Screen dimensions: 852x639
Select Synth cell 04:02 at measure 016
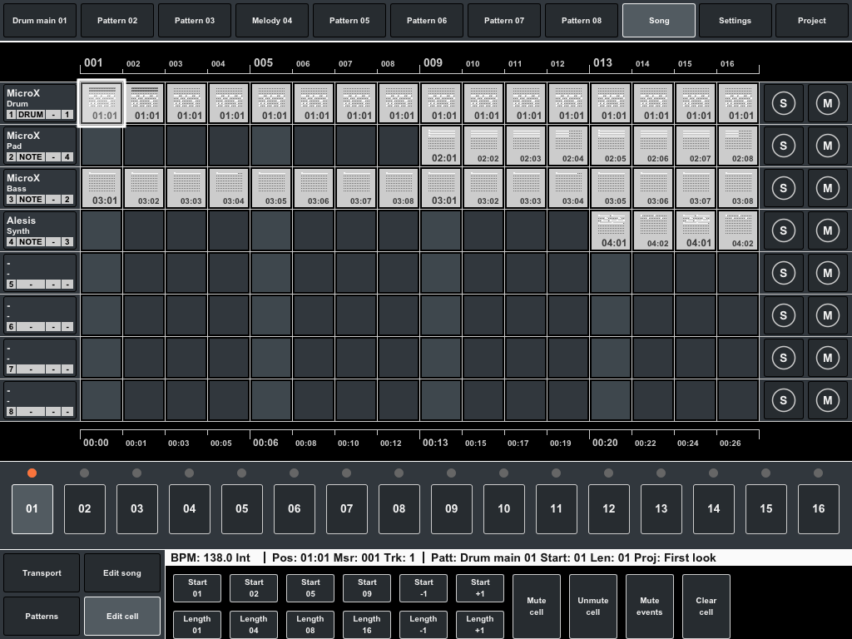click(737, 230)
